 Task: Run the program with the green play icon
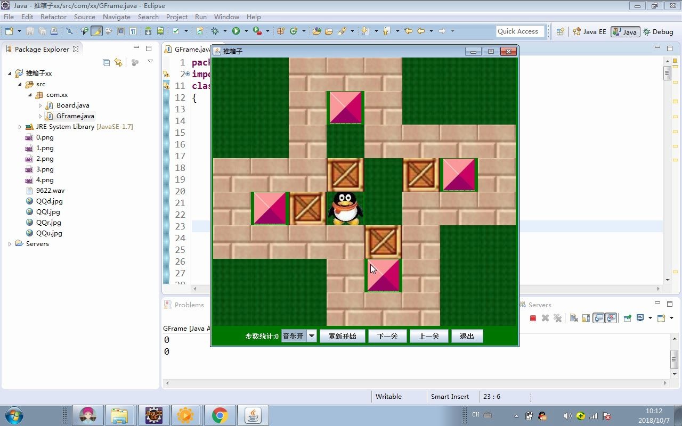coord(236,31)
